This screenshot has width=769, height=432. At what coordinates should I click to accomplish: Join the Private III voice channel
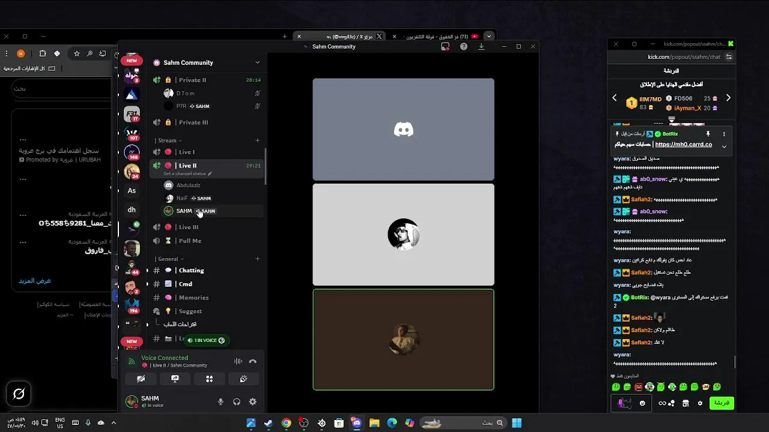coord(207,122)
